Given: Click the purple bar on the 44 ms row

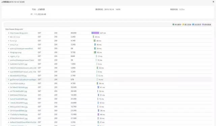Looking at the screenshot, I should [98, 114].
